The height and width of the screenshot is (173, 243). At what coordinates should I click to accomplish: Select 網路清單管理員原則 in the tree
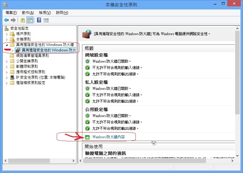pyautogui.click(x=33, y=56)
